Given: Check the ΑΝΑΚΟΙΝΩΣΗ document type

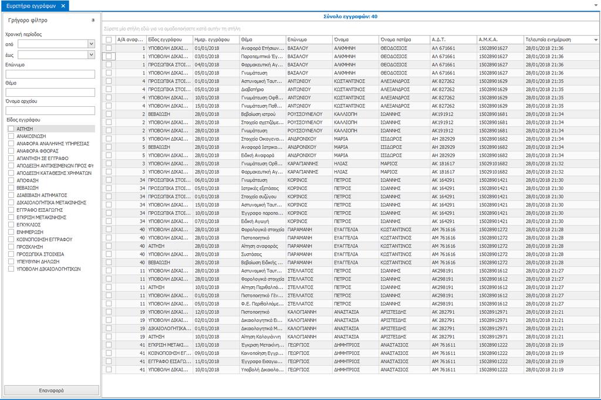Looking at the screenshot, I should click(x=11, y=136).
